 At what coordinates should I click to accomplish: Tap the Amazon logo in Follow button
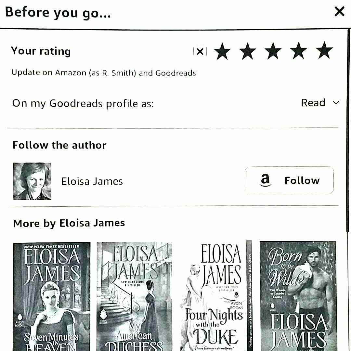click(x=266, y=180)
